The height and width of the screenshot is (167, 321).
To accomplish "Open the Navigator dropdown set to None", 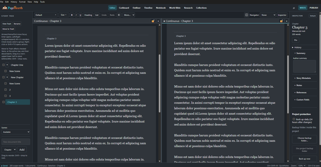I will (x=268, y=15).
